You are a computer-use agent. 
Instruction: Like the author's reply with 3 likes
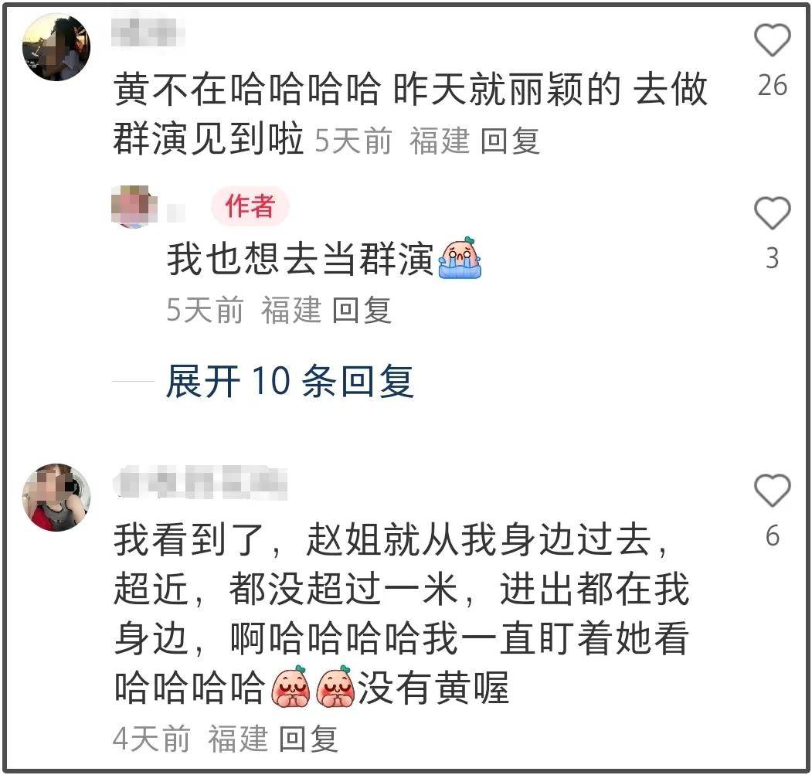click(772, 213)
